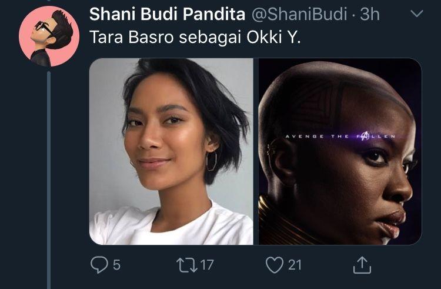Open the 3h timestamp link

[x=370, y=14]
